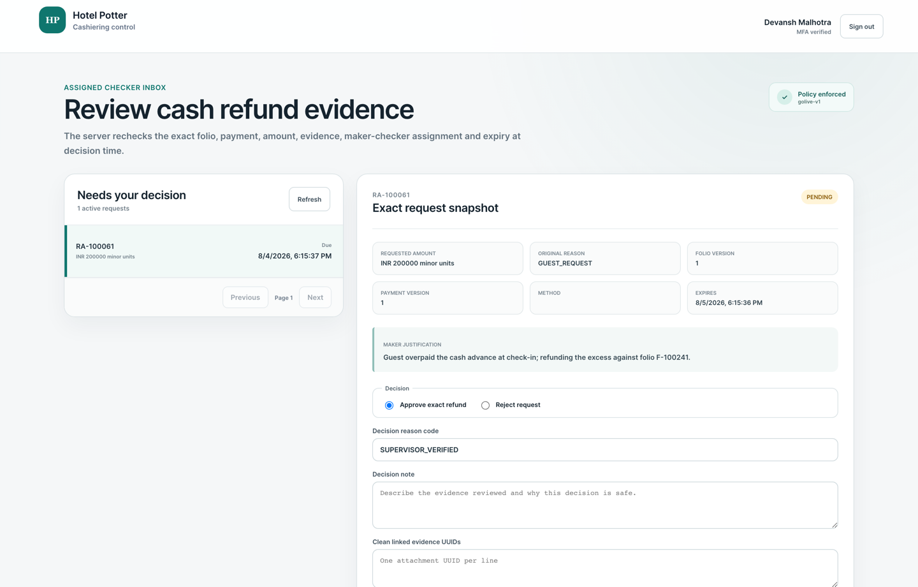Click the MFA verified label

[x=813, y=32]
